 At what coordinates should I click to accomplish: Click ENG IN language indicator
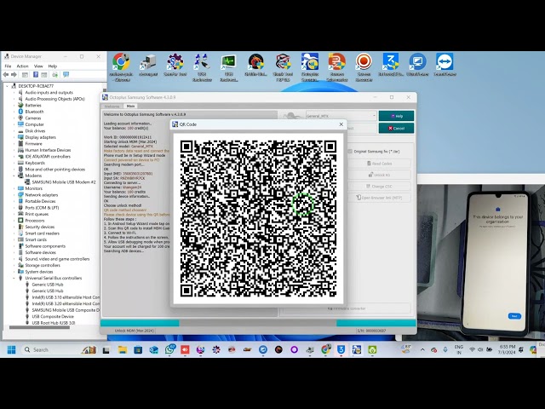(x=459, y=349)
